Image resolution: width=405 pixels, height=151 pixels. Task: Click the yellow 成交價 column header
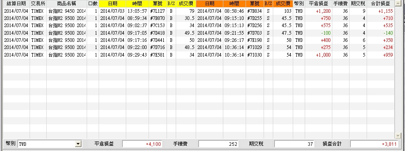tap(186, 4)
